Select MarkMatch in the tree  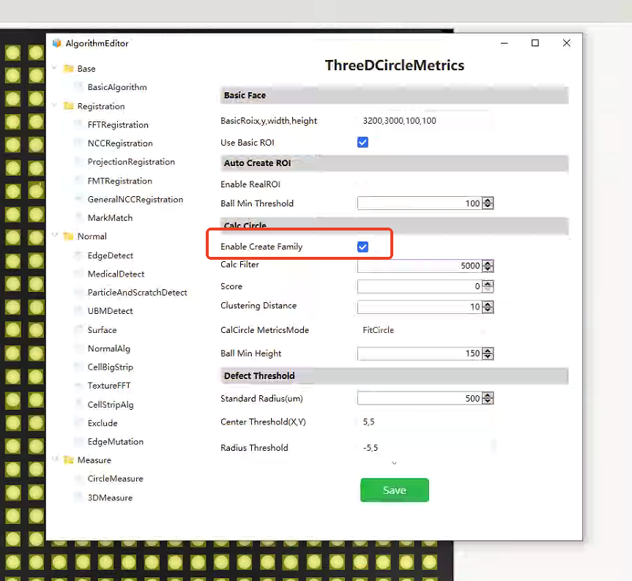pyautogui.click(x=110, y=218)
